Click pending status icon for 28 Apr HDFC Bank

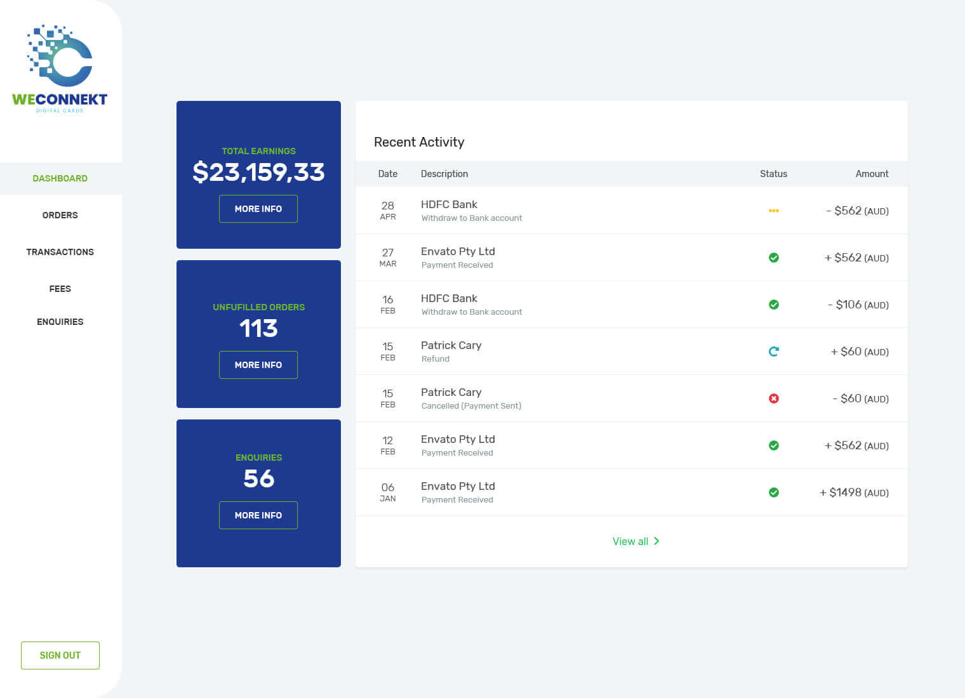[x=773, y=211]
